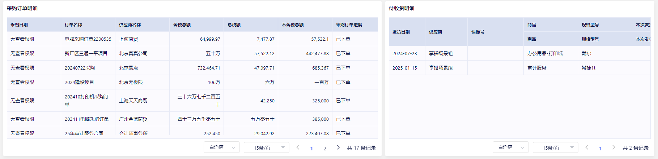The height and width of the screenshot is (159, 658).
Task: Go to next page in 采购订单明细 table
Action: [x=338, y=147]
